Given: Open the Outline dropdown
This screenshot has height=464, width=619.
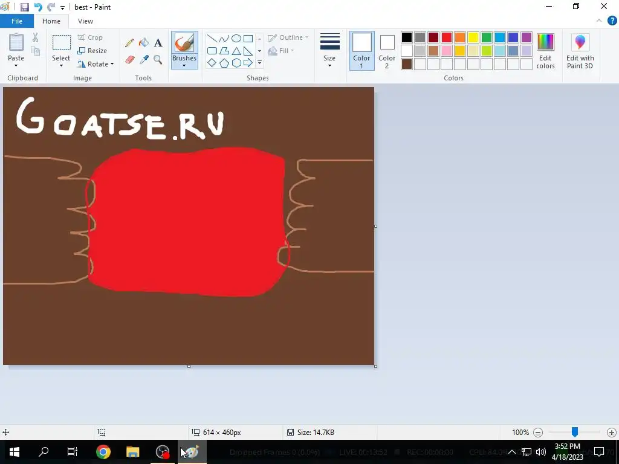Looking at the screenshot, I should (x=288, y=38).
